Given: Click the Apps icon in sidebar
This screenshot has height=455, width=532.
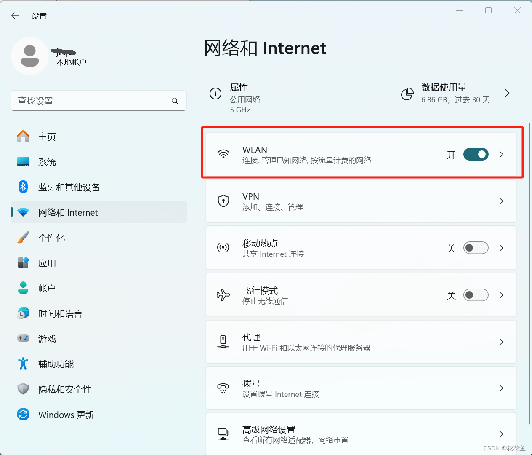Looking at the screenshot, I should point(23,262).
